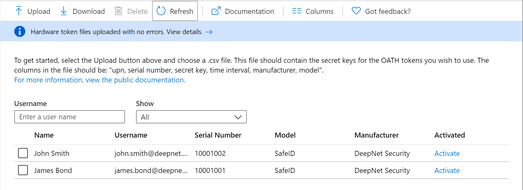Click the heart feedback icon
523x190 pixels.
[x=356, y=11]
